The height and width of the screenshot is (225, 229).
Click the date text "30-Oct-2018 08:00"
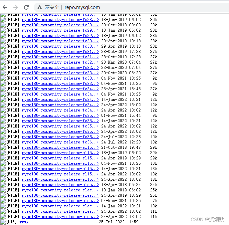[121, 25]
